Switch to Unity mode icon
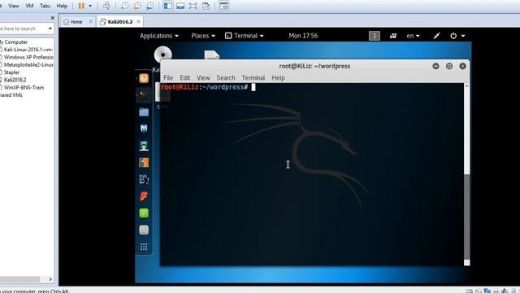The width and height of the screenshot is (520, 293). click(206, 6)
